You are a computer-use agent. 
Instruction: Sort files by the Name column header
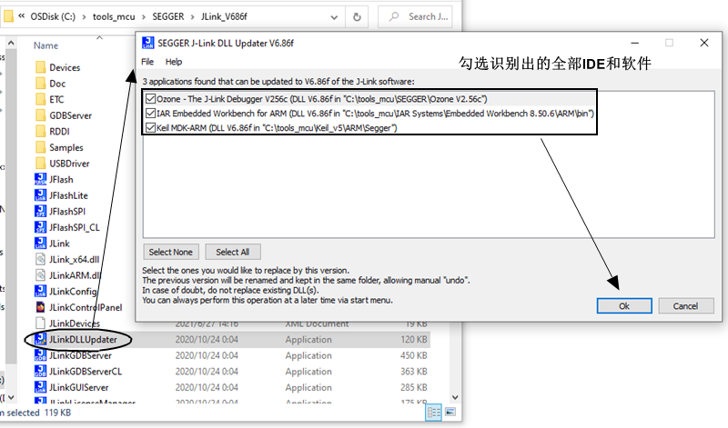pyautogui.click(x=46, y=45)
